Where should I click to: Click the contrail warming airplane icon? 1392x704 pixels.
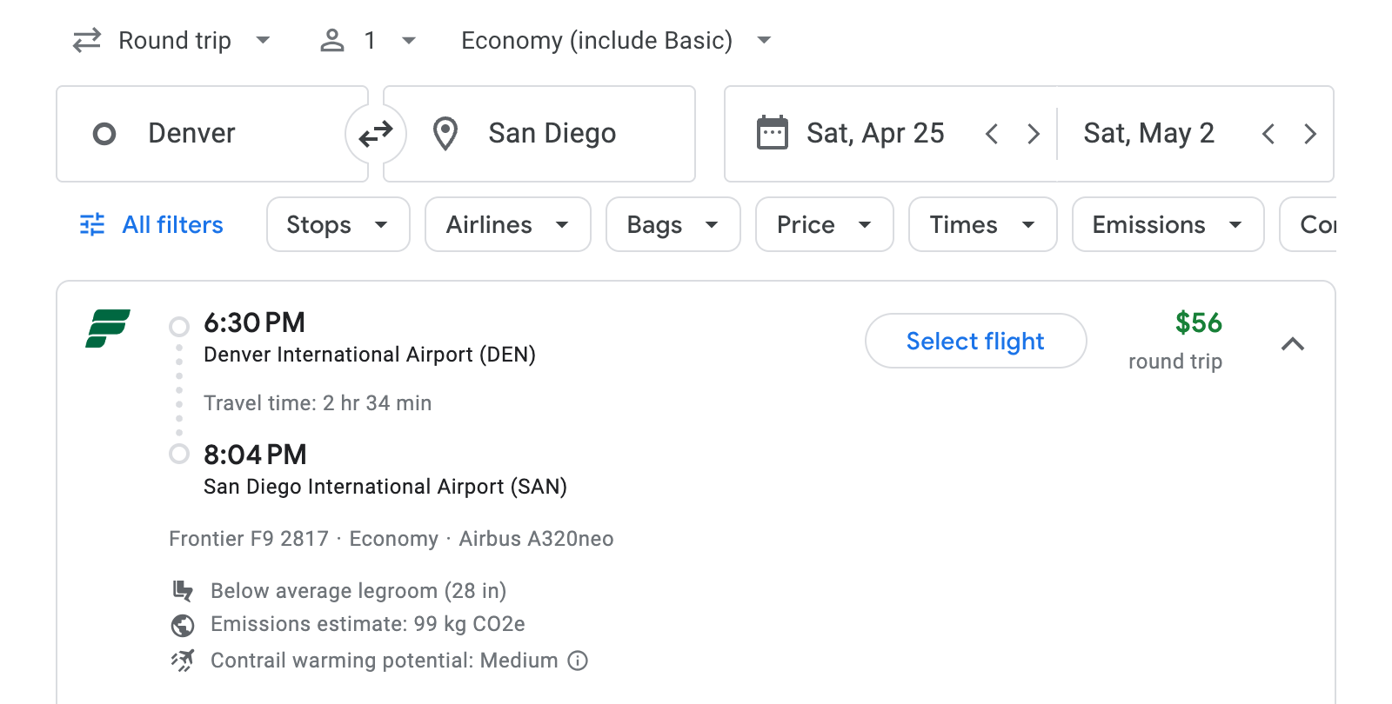(x=183, y=660)
